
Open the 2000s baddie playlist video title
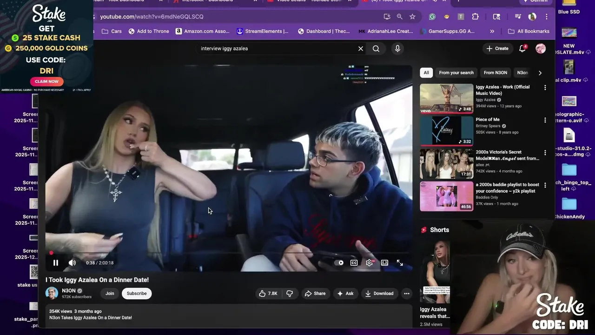[507, 188]
